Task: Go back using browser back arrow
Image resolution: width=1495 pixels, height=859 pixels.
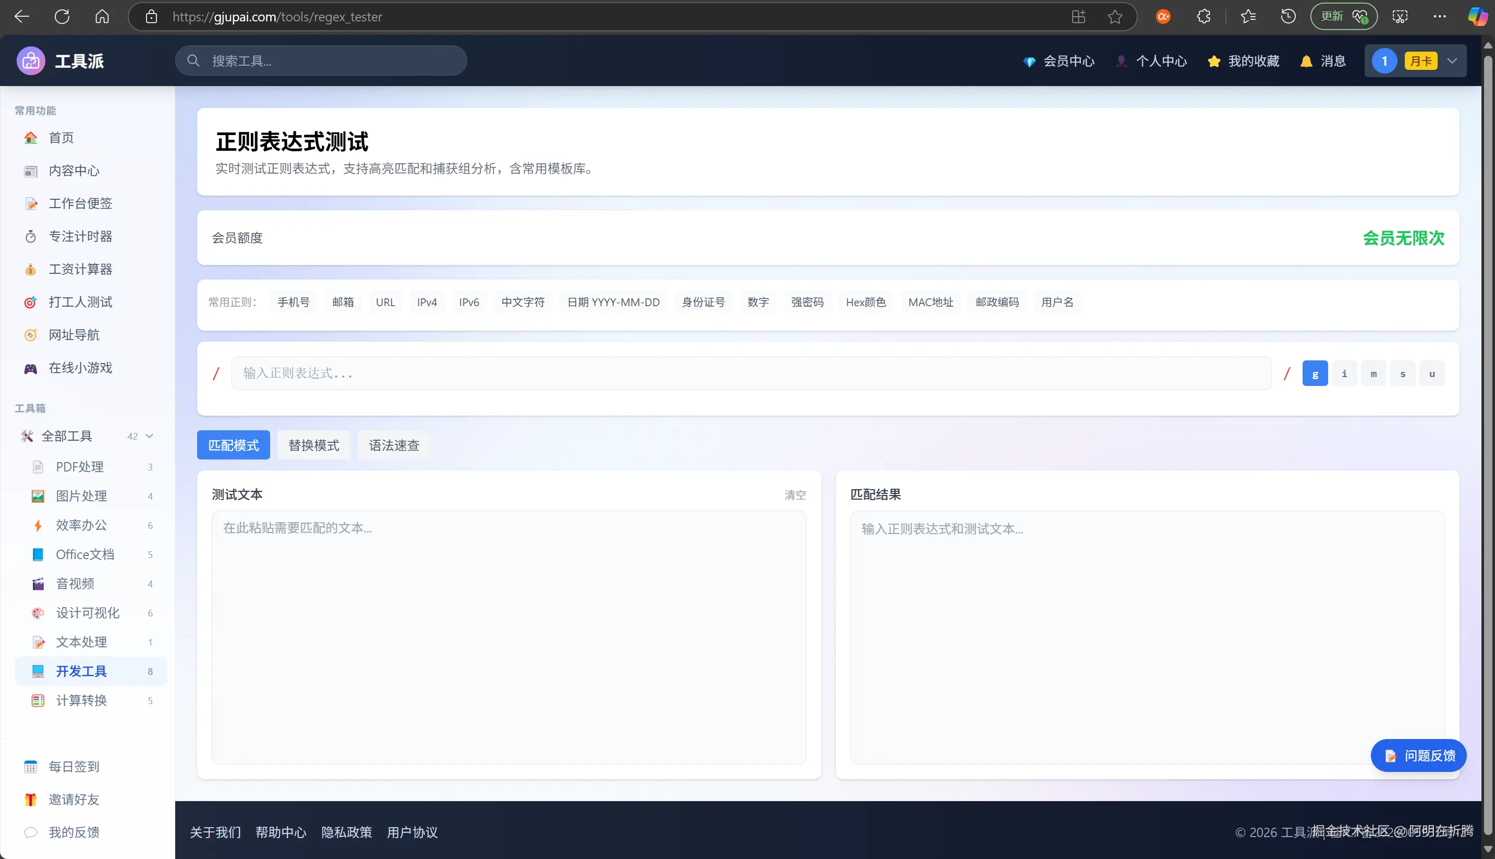Action: pyautogui.click(x=22, y=17)
